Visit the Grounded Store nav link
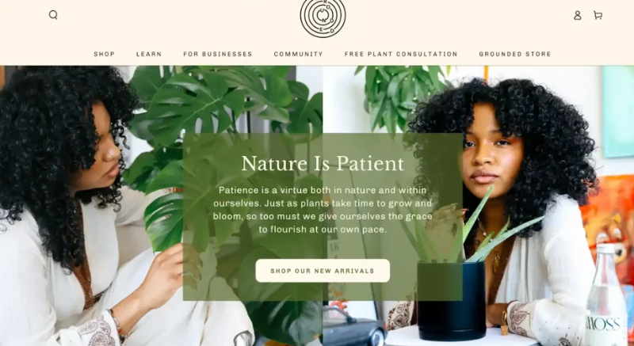 click(x=514, y=54)
